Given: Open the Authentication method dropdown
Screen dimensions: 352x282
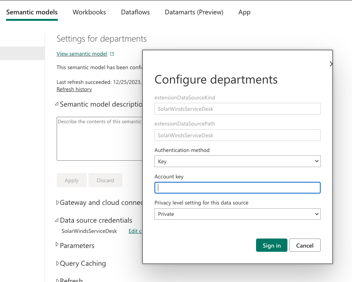Looking at the screenshot, I should pyautogui.click(x=237, y=161).
